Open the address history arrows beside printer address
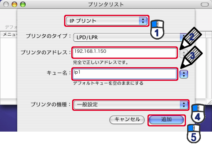This screenshot has width=212, height=144. tap(184, 54)
